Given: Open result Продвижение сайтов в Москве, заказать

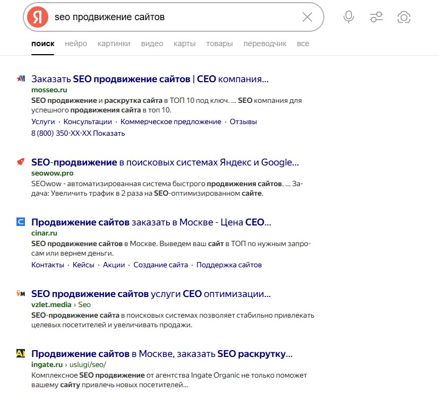Looking at the screenshot, I should pos(162,354).
